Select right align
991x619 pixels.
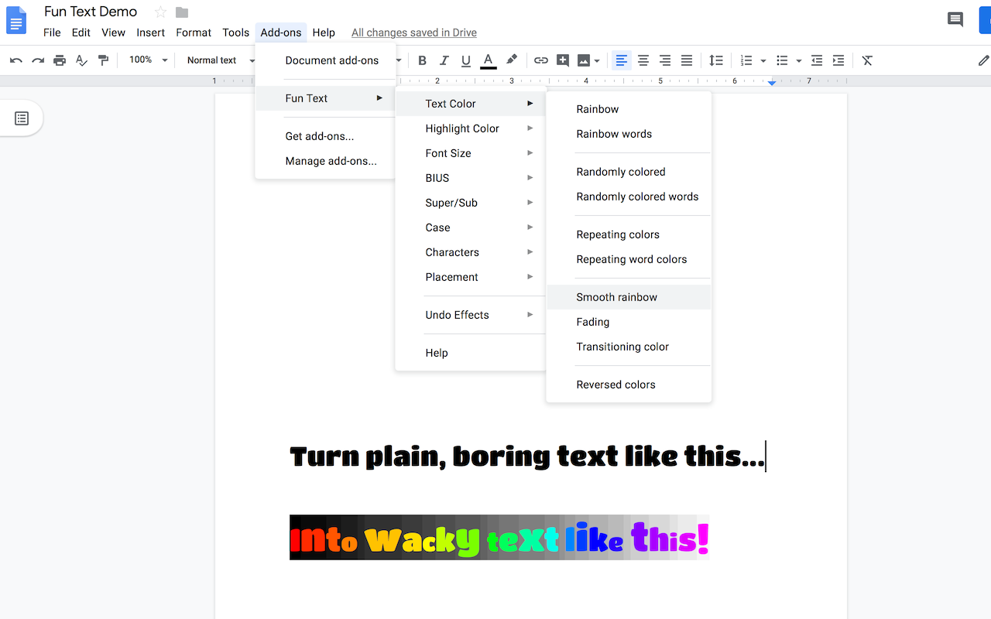664,60
